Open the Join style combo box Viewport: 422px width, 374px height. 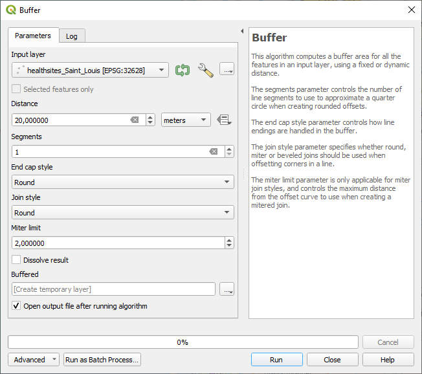122,212
